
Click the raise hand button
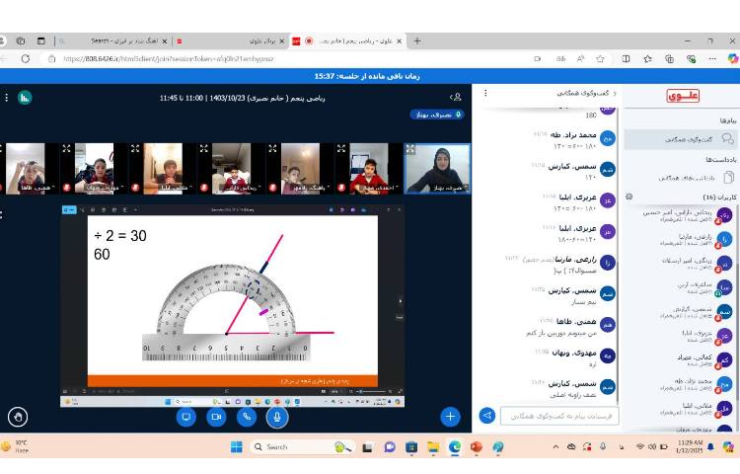coord(18,417)
